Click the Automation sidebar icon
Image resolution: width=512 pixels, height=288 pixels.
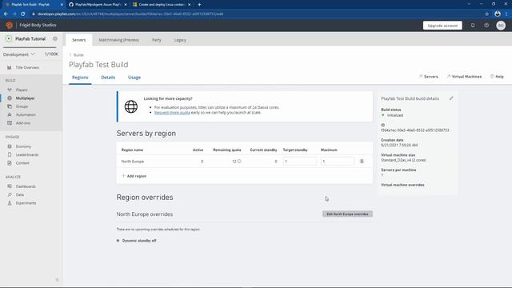10,114
